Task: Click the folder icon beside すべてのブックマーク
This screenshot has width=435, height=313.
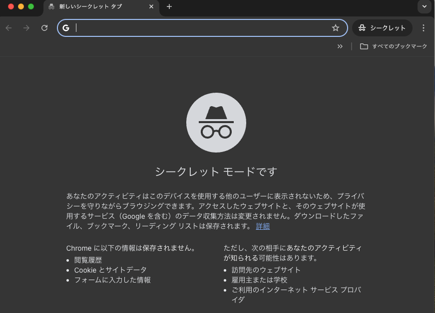Action: 364,46
